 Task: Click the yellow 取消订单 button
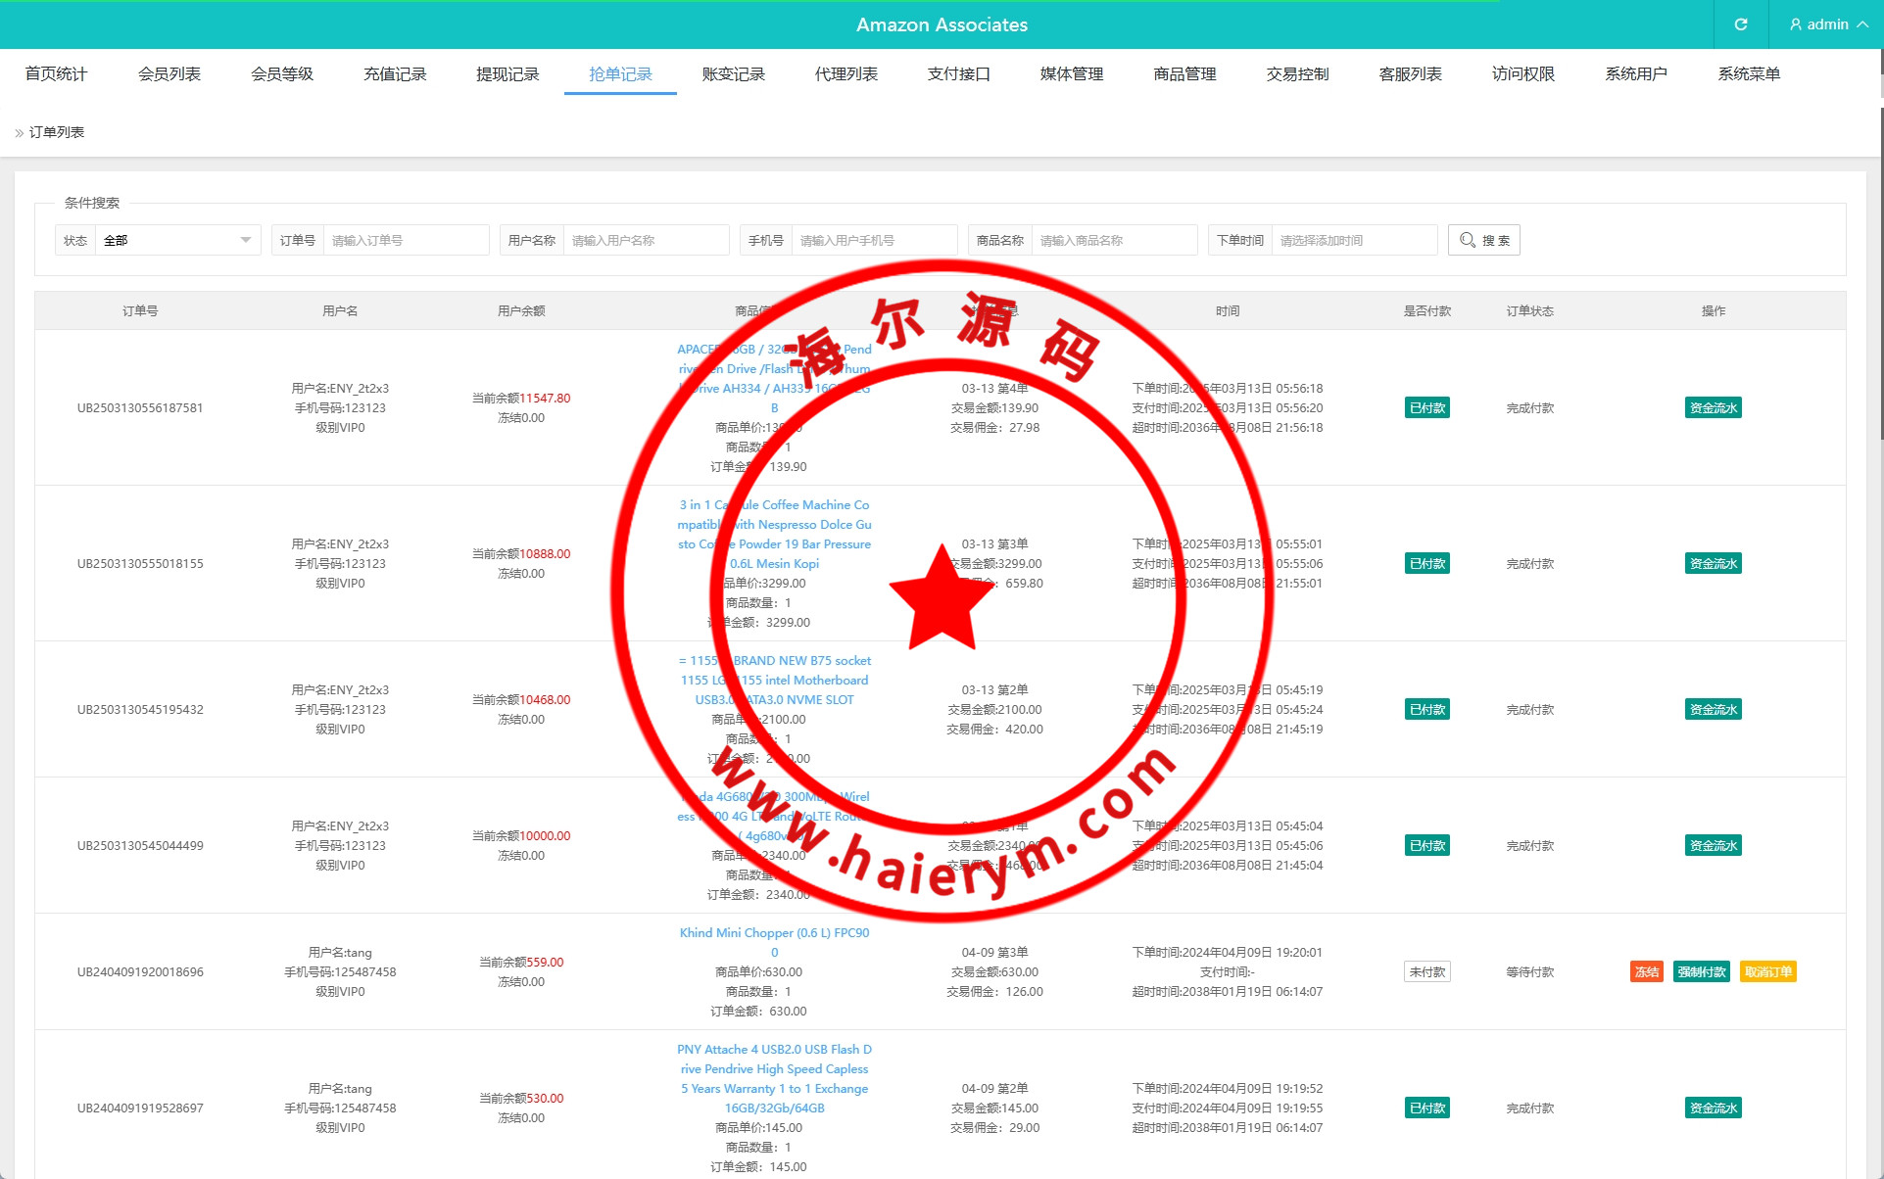pyautogui.click(x=1767, y=971)
